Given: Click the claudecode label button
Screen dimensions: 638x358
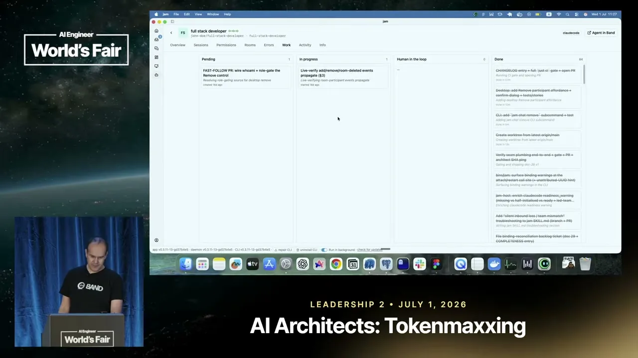Looking at the screenshot, I should click(571, 33).
